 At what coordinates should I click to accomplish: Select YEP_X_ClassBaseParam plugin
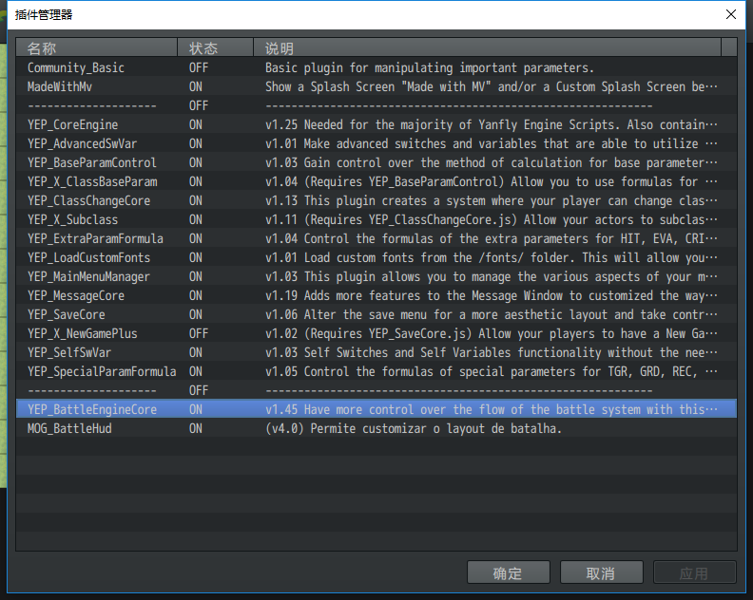click(x=376, y=181)
